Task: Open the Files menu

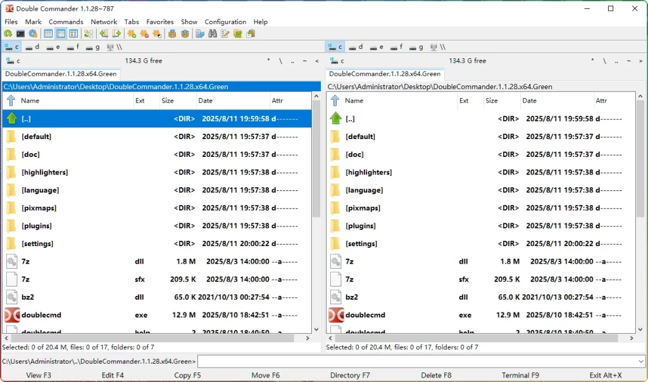Action: pos(11,22)
